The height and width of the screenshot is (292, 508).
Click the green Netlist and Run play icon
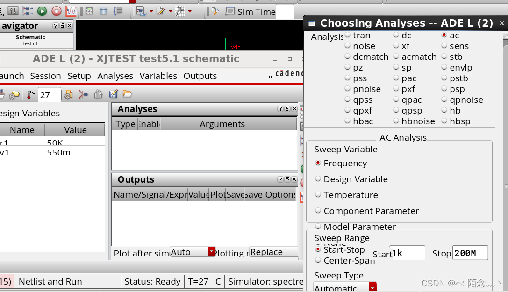click(x=42, y=11)
